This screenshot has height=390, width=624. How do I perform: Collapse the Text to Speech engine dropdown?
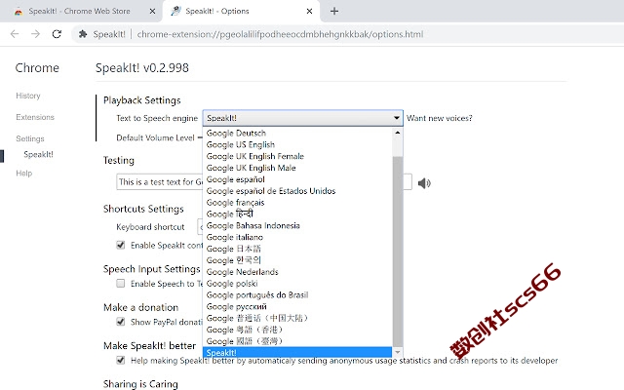[303, 118]
